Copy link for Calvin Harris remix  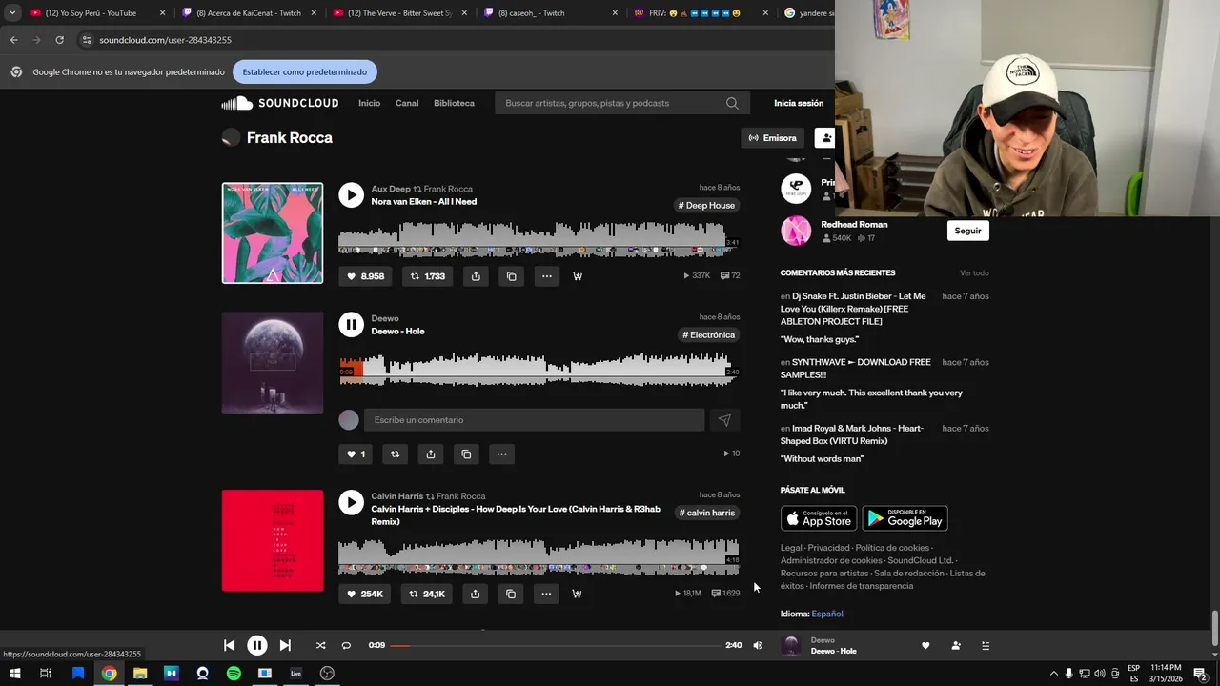[510, 594]
